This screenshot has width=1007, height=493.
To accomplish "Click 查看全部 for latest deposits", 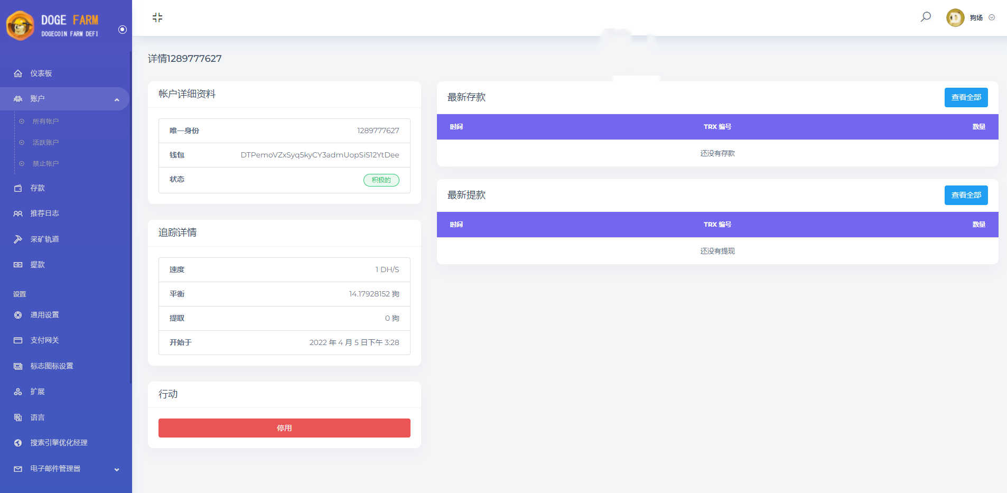I will coord(966,97).
